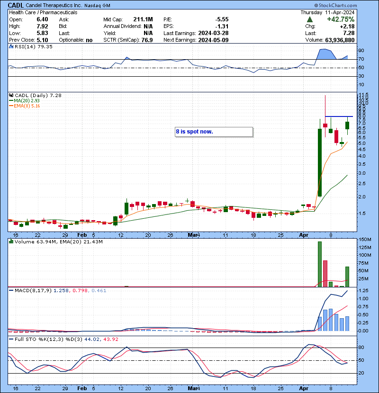
Task: Click the Low value 5.83
Action: click(x=42, y=33)
